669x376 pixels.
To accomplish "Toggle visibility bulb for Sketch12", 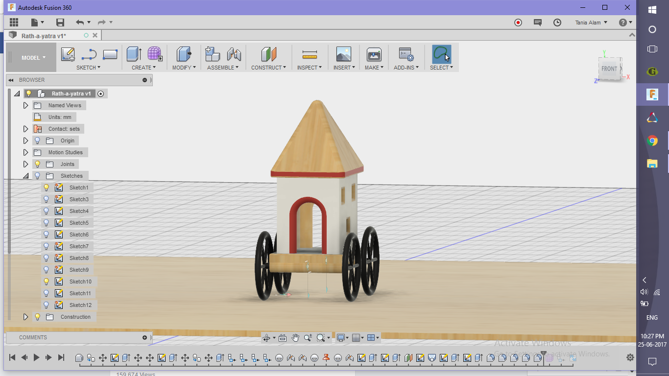I will click(x=47, y=305).
